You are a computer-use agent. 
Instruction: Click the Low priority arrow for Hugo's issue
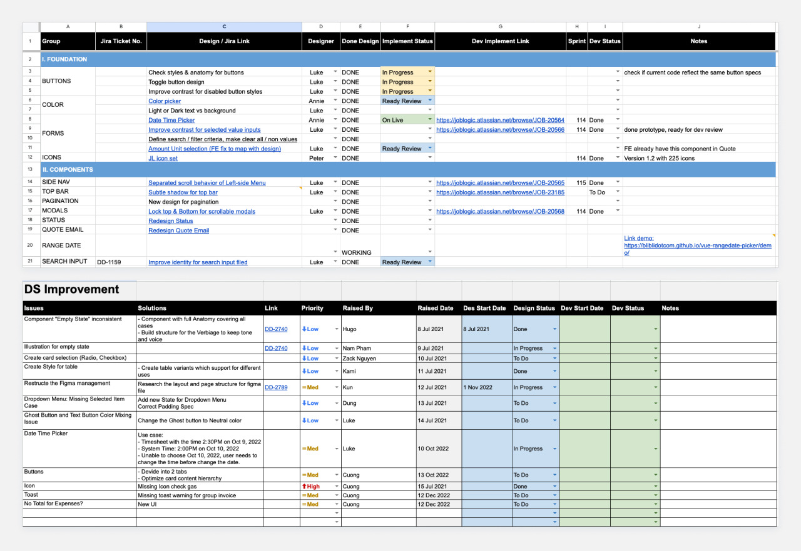[x=304, y=329]
